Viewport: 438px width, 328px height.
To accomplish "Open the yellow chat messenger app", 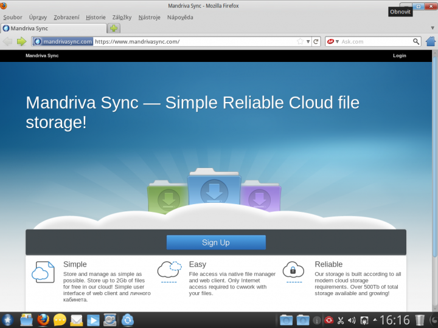I will click(60, 320).
